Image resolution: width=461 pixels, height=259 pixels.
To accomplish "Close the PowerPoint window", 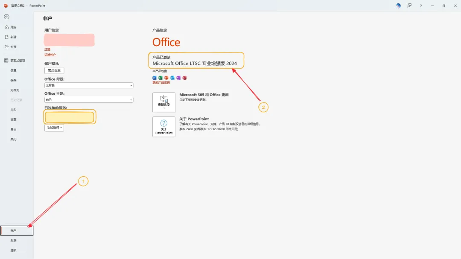I will (x=455, y=6).
